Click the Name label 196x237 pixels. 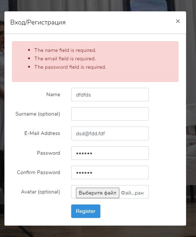[x=53, y=94]
